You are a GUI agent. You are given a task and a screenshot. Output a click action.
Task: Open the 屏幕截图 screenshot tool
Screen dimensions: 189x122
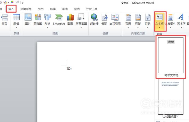81,21
